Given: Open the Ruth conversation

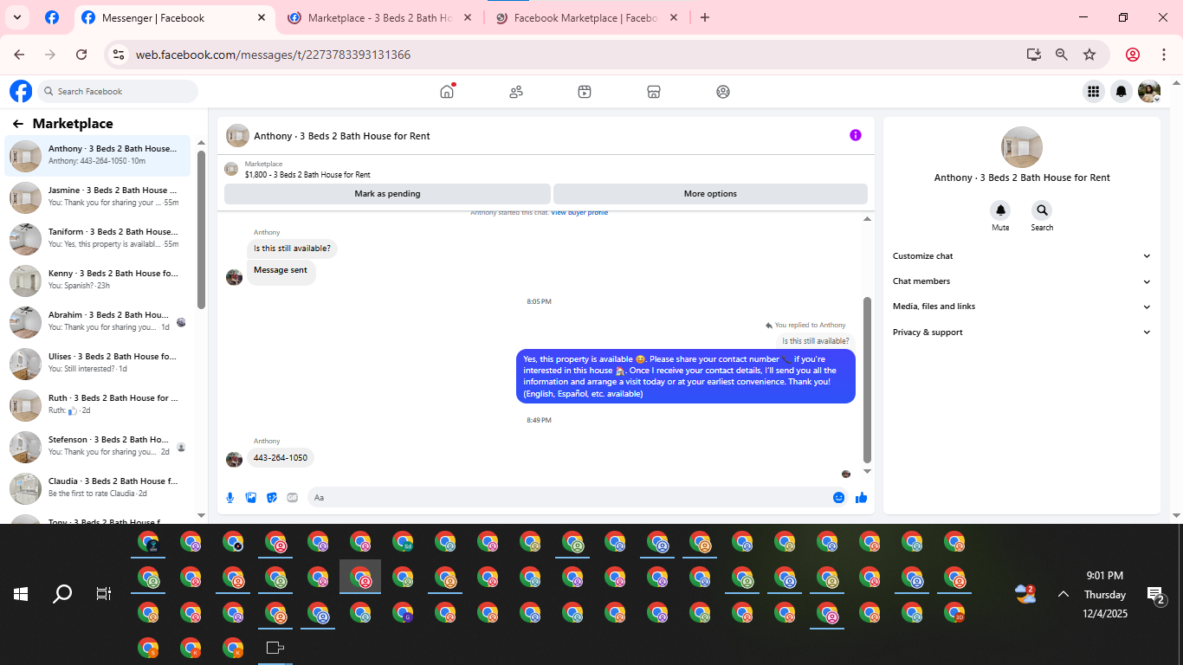Looking at the screenshot, I should click(97, 405).
